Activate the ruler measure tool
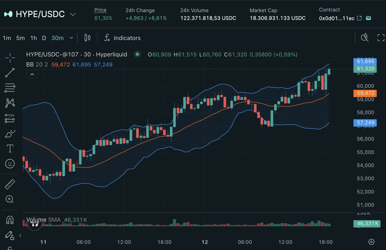 (10, 184)
